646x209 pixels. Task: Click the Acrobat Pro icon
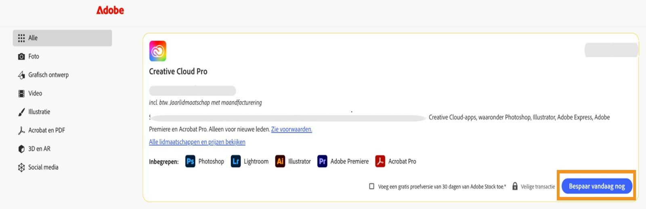(380, 161)
